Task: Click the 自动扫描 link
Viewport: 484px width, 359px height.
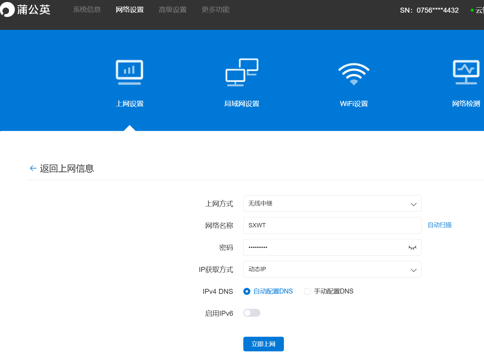Action: (439, 225)
